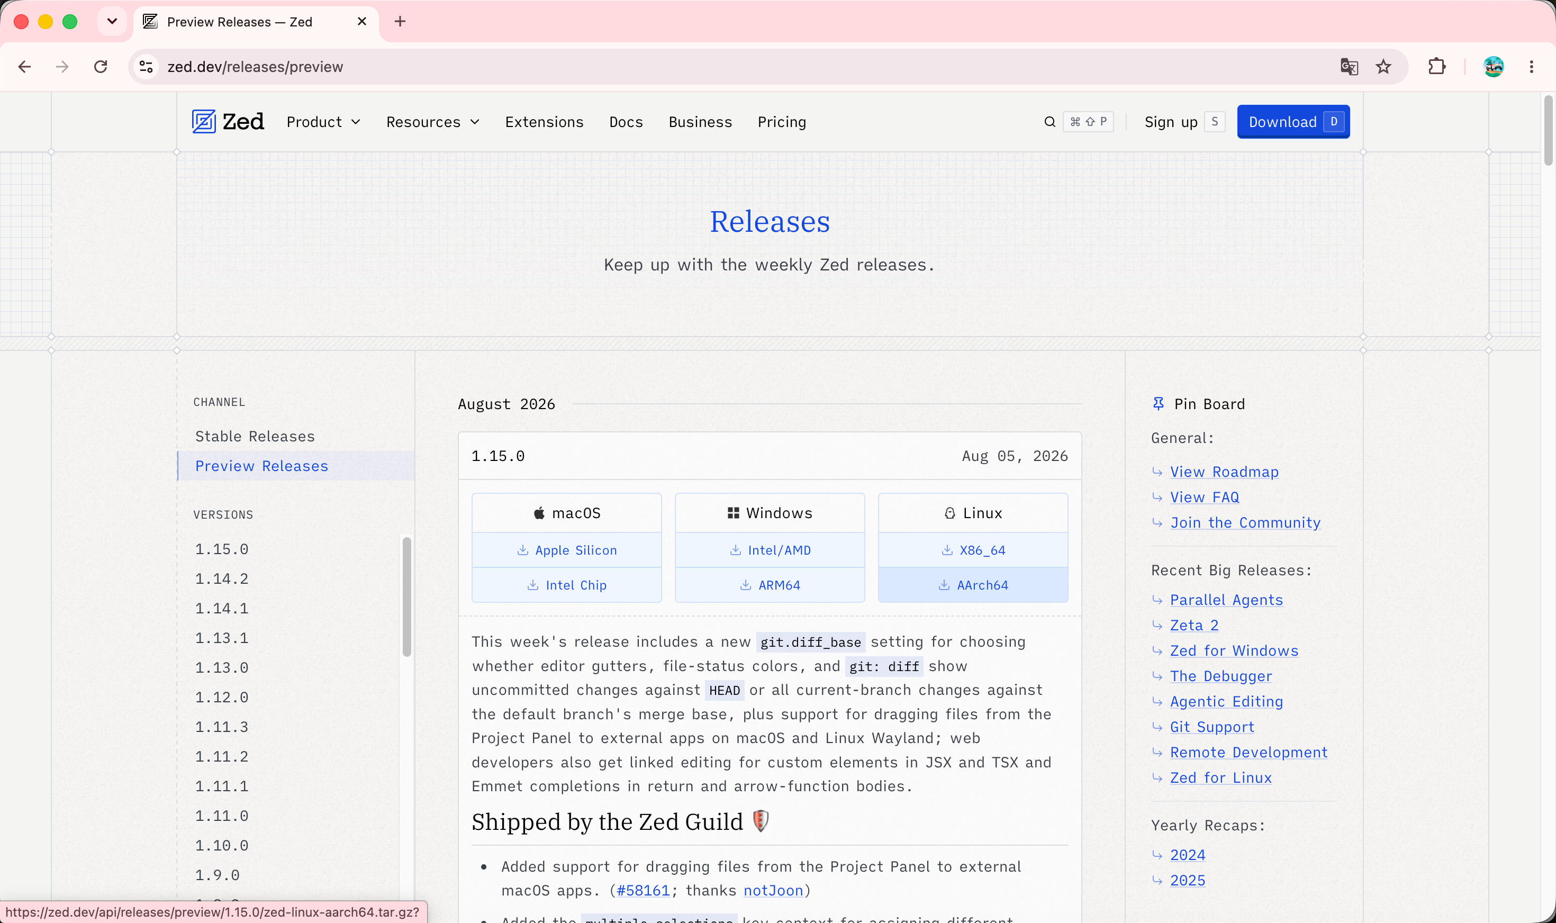This screenshot has width=1556, height=923.
Task: Jump to version 1.12.0
Action: click(x=222, y=698)
